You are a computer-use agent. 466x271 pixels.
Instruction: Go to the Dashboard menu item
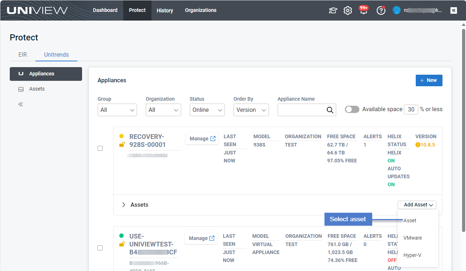pyautogui.click(x=105, y=10)
